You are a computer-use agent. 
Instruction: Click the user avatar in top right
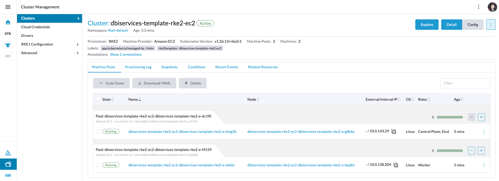492,7
